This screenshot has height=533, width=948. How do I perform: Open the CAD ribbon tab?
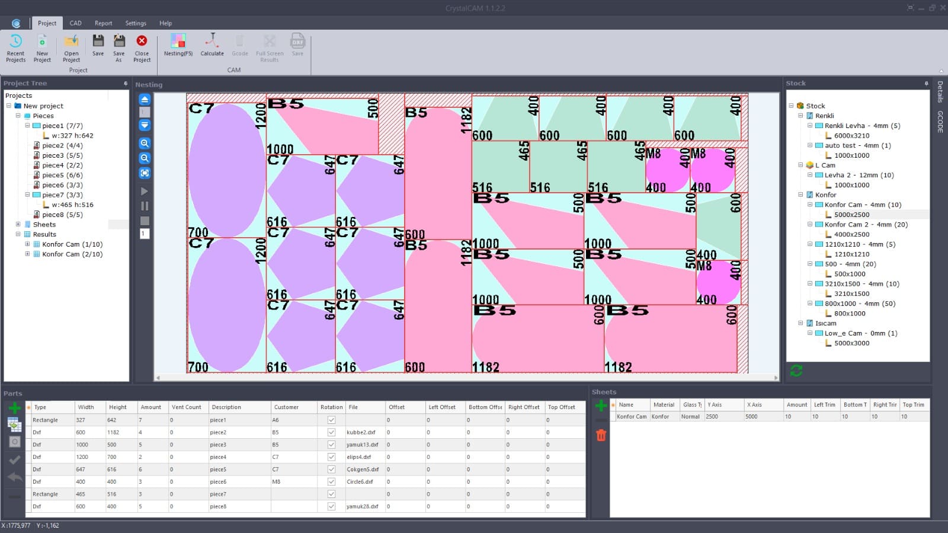[75, 23]
